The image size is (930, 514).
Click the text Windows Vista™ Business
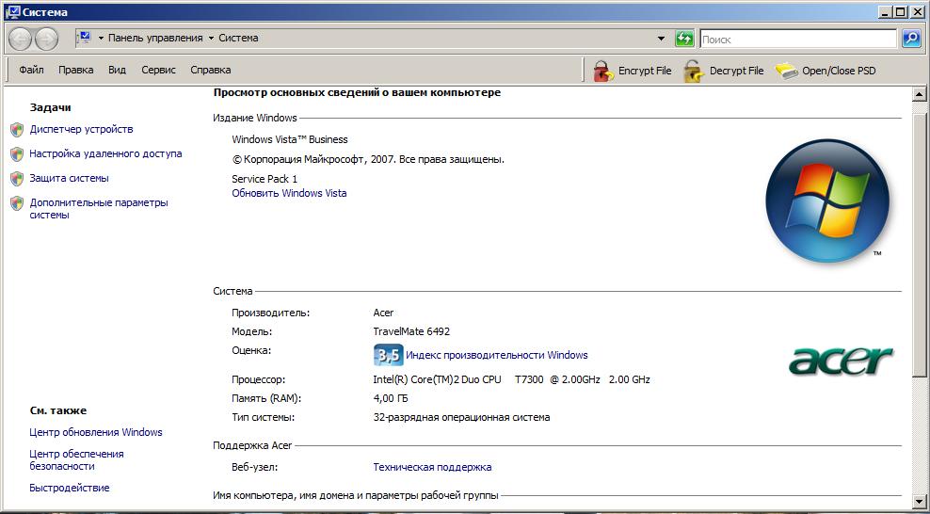[x=289, y=140]
